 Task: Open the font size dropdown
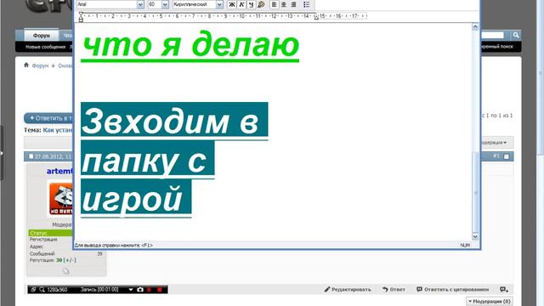coord(165,4)
